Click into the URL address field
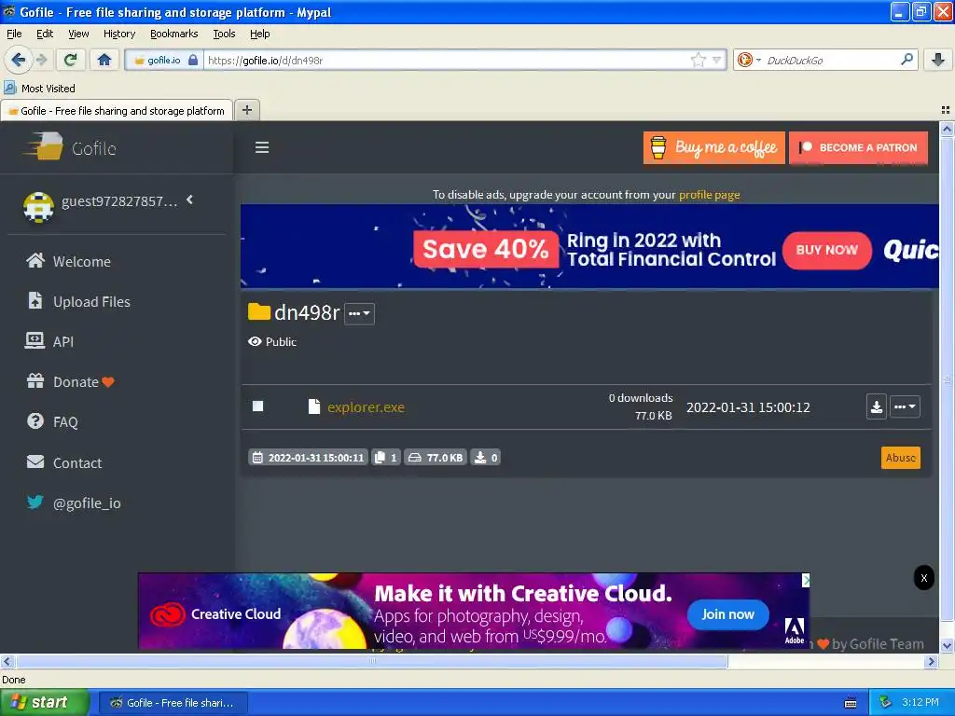This screenshot has width=955, height=716. click(448, 60)
